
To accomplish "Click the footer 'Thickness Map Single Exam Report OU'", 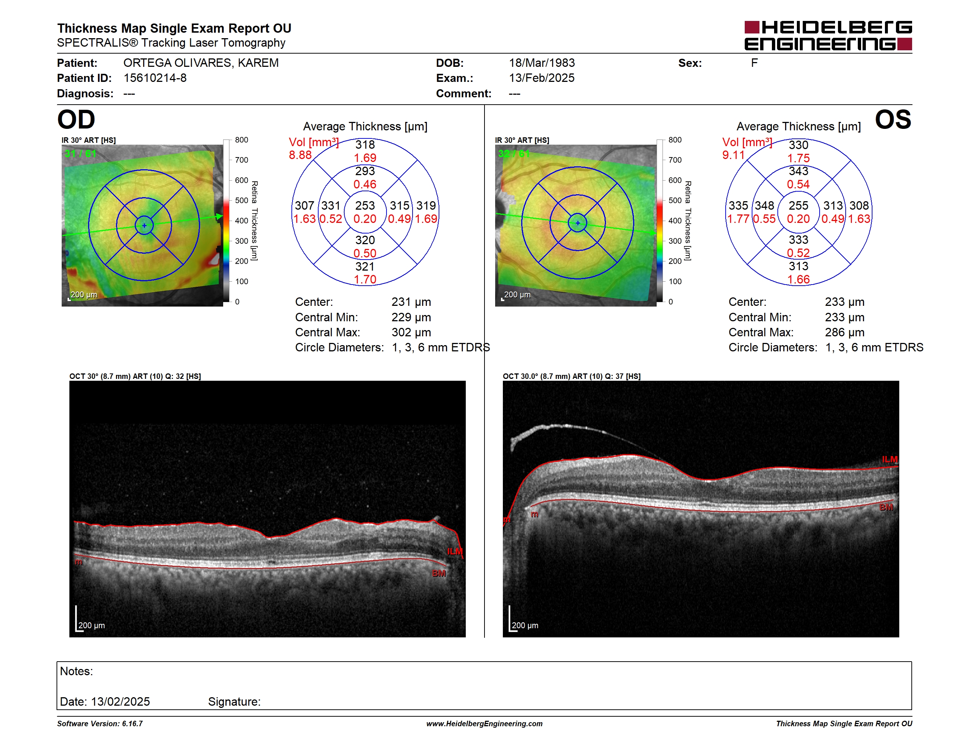I will pyautogui.click(x=844, y=724).
